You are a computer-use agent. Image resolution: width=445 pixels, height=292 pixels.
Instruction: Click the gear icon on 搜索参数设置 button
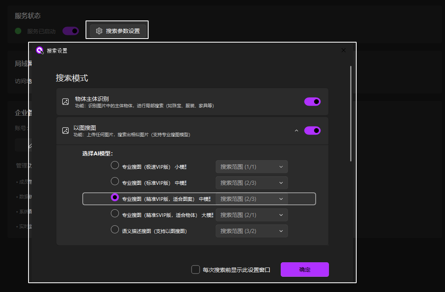pyautogui.click(x=99, y=31)
